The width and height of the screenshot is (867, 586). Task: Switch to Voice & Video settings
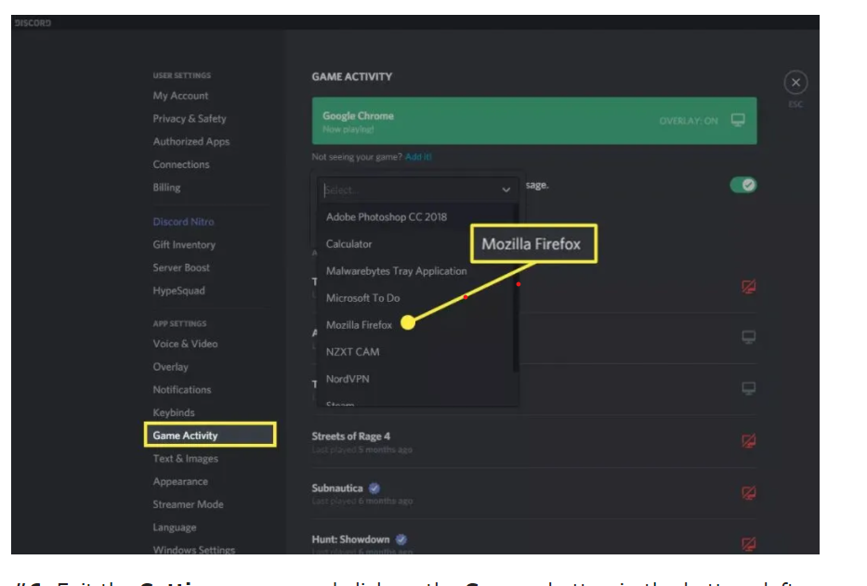tap(185, 344)
